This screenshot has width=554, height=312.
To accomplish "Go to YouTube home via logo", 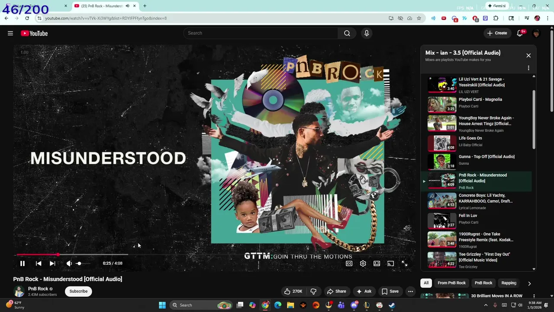I will point(34,33).
